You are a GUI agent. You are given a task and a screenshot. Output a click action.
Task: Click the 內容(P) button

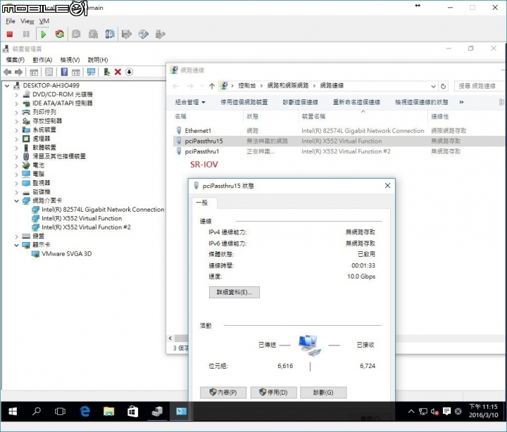pos(223,393)
